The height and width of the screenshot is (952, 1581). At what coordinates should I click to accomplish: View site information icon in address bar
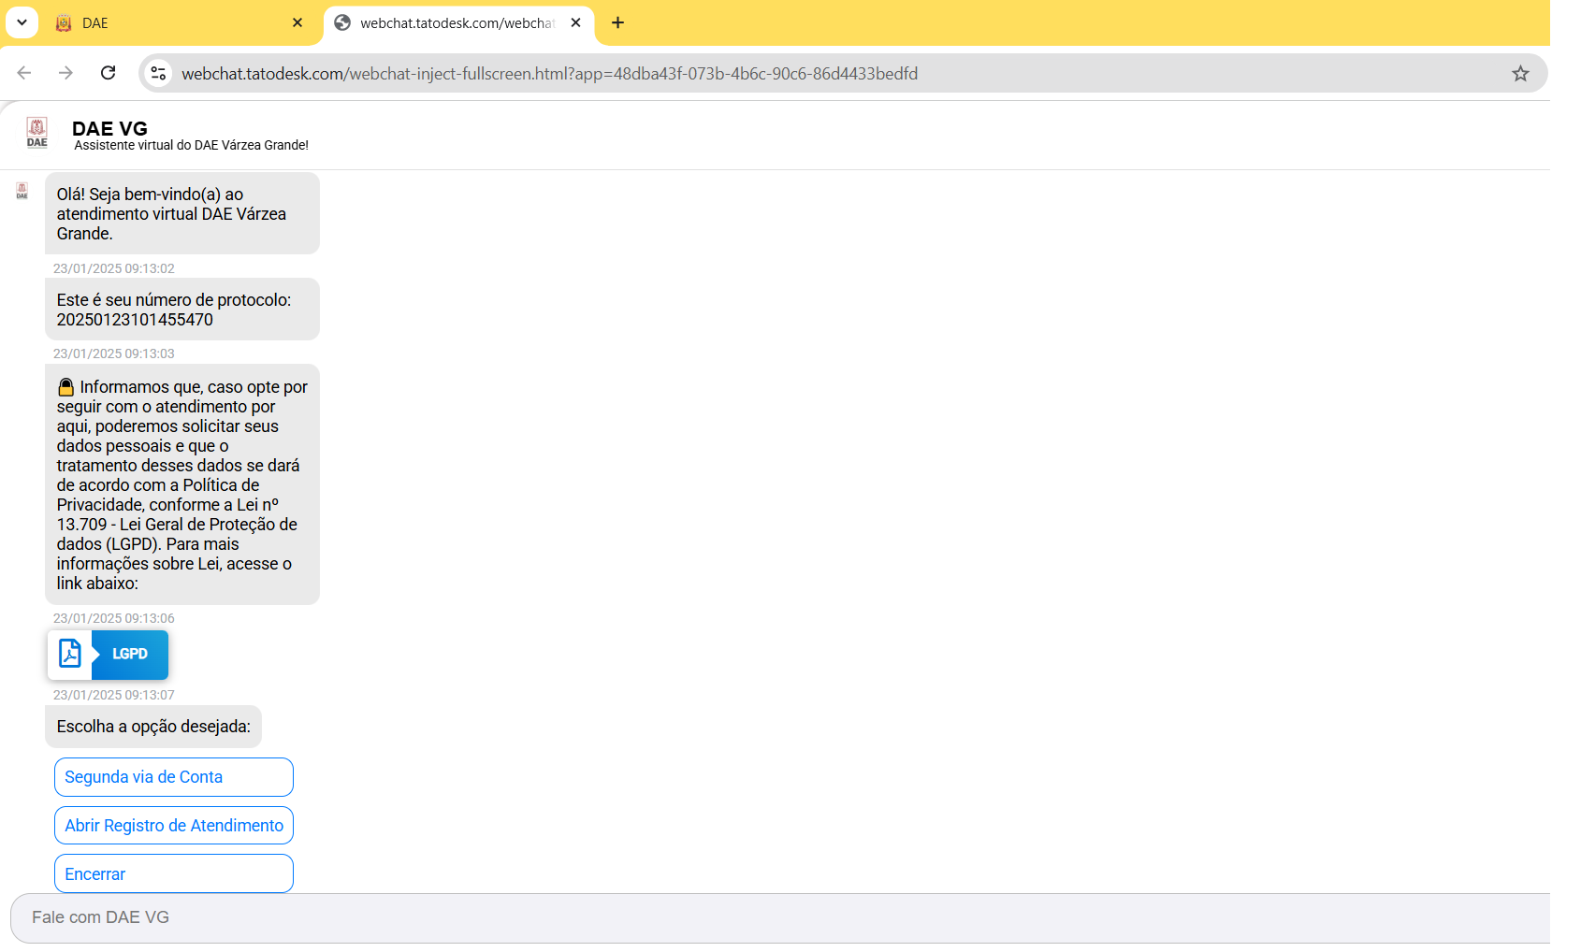point(159,73)
